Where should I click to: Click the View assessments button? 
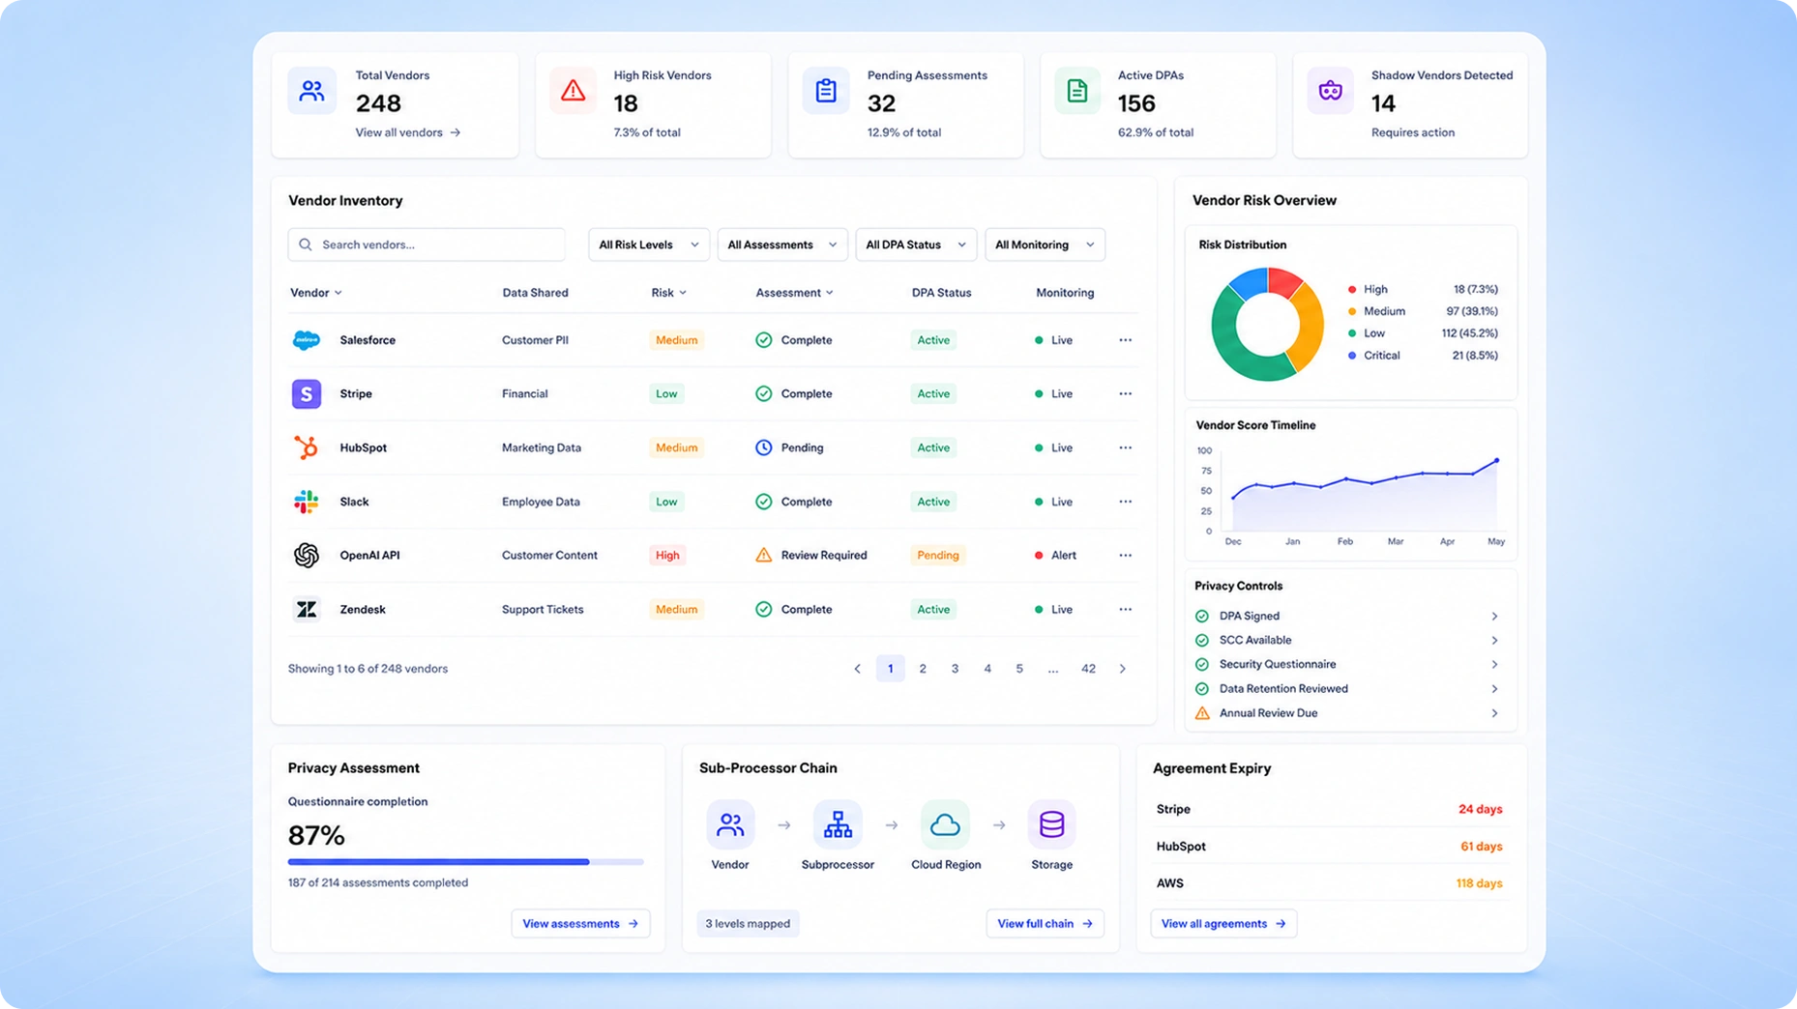pyautogui.click(x=580, y=923)
